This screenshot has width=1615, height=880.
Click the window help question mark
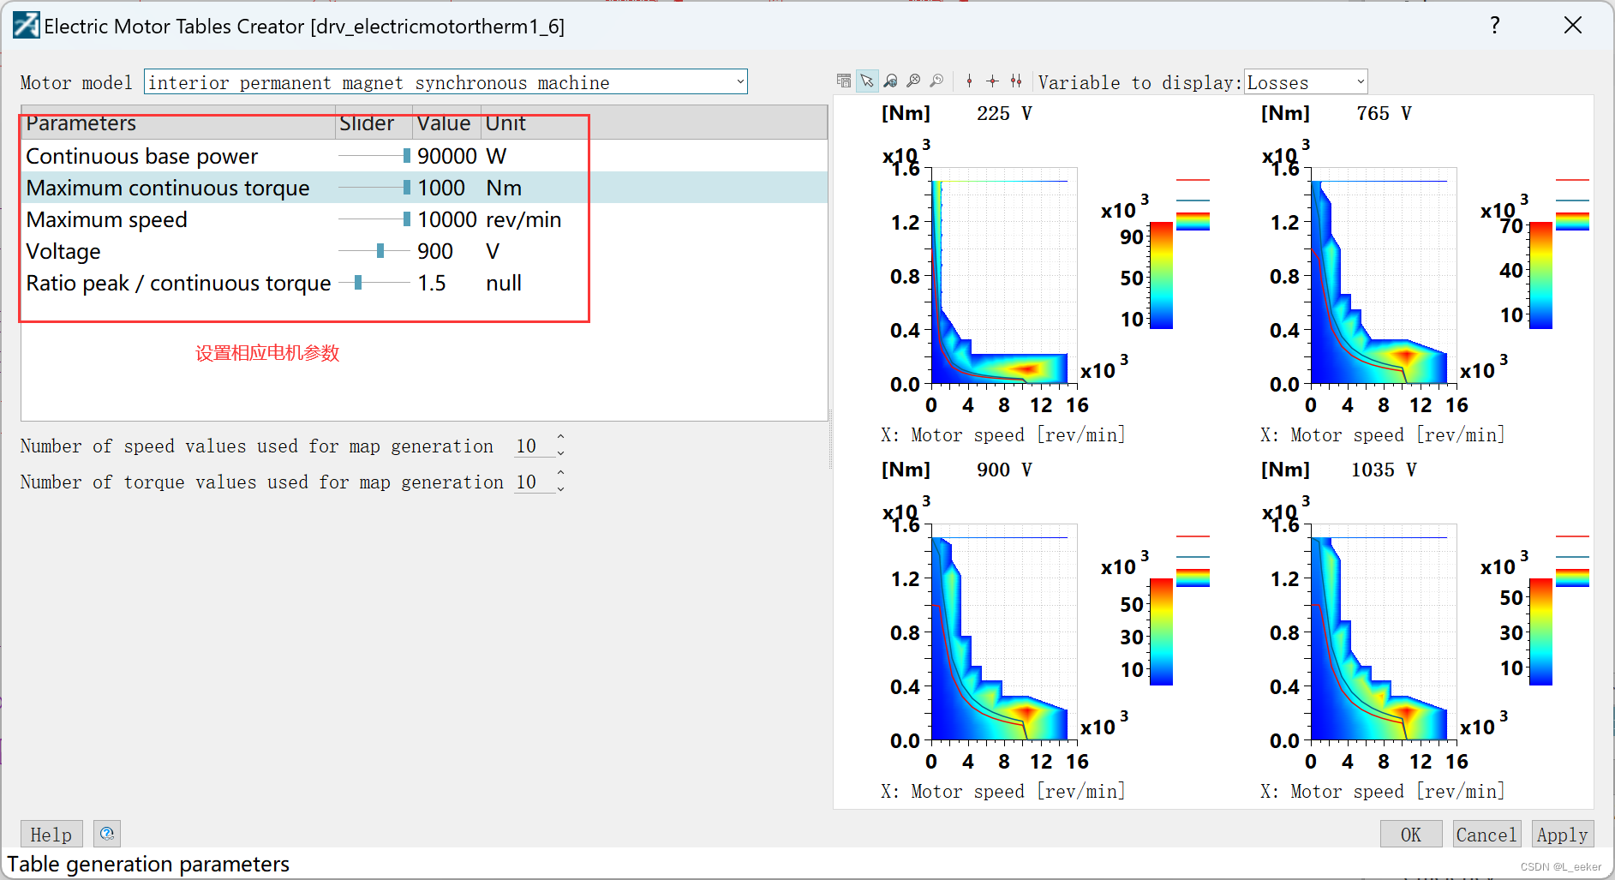coord(1494,26)
